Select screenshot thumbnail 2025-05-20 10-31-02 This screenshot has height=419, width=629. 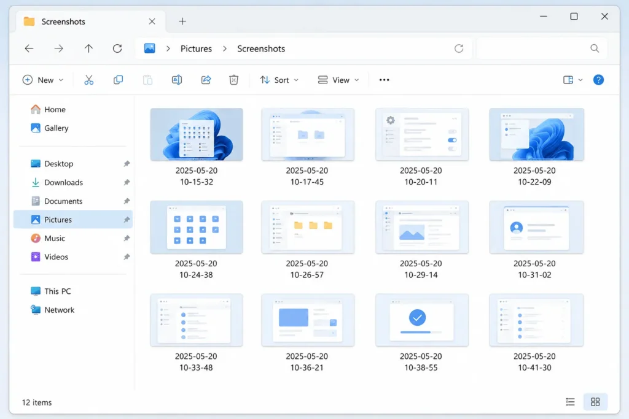click(536, 227)
